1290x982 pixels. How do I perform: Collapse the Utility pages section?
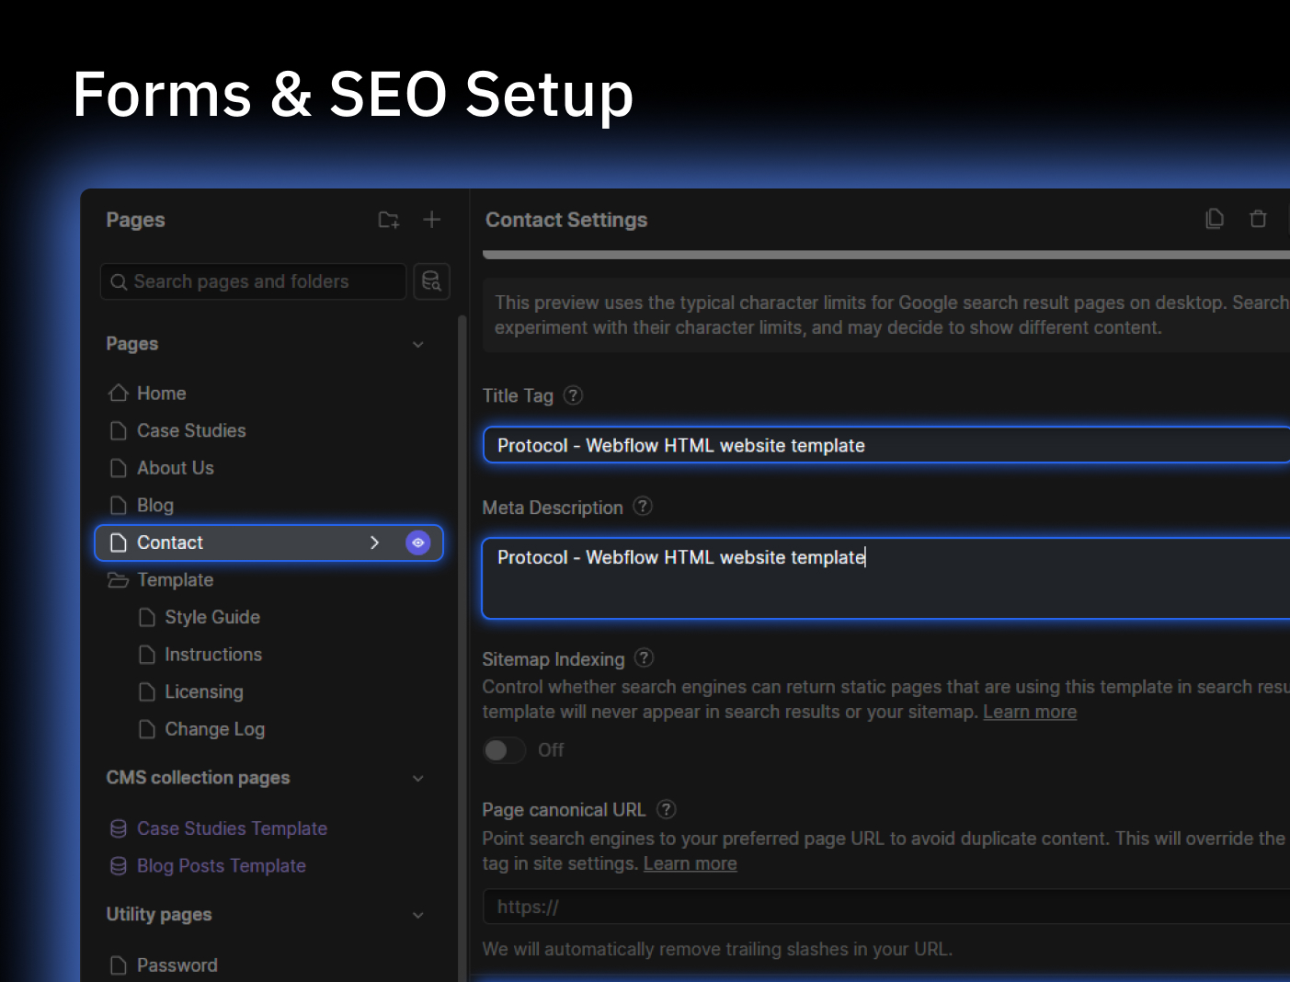pyautogui.click(x=418, y=915)
